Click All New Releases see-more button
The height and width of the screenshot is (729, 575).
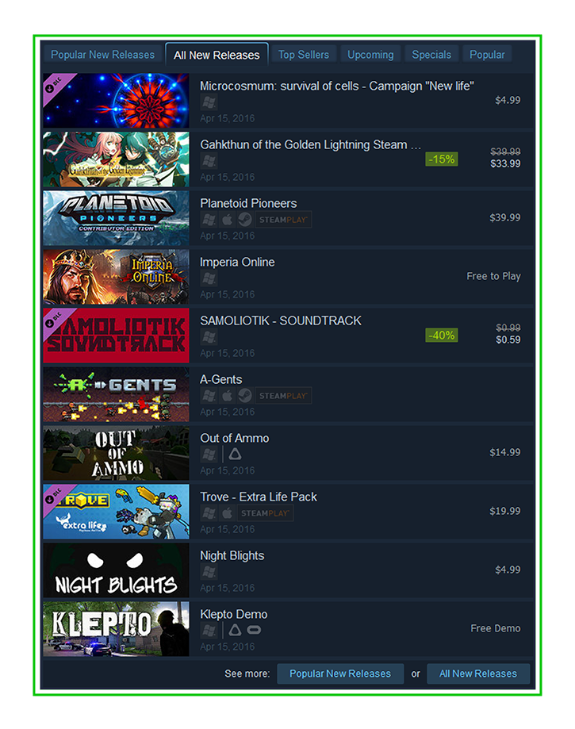[478, 673]
